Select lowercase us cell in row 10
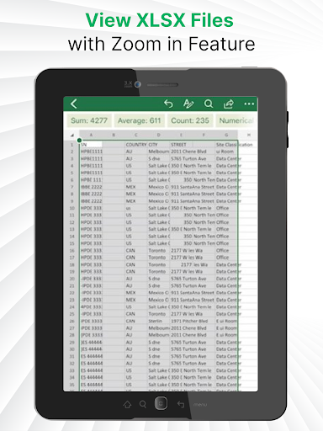 (x=136, y=208)
